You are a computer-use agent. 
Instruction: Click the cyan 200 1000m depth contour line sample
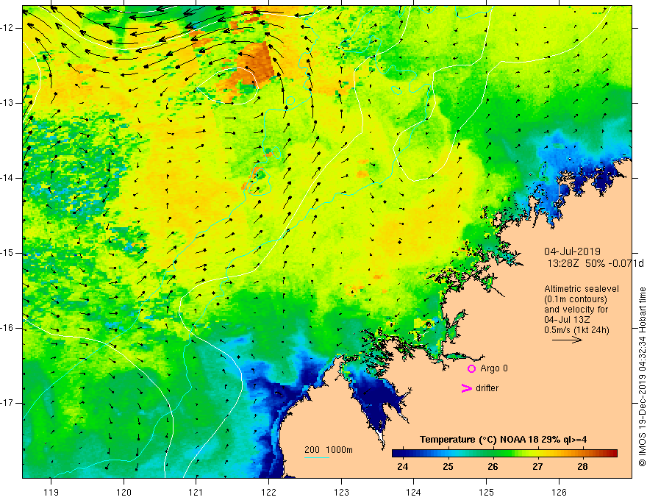pos(317,457)
